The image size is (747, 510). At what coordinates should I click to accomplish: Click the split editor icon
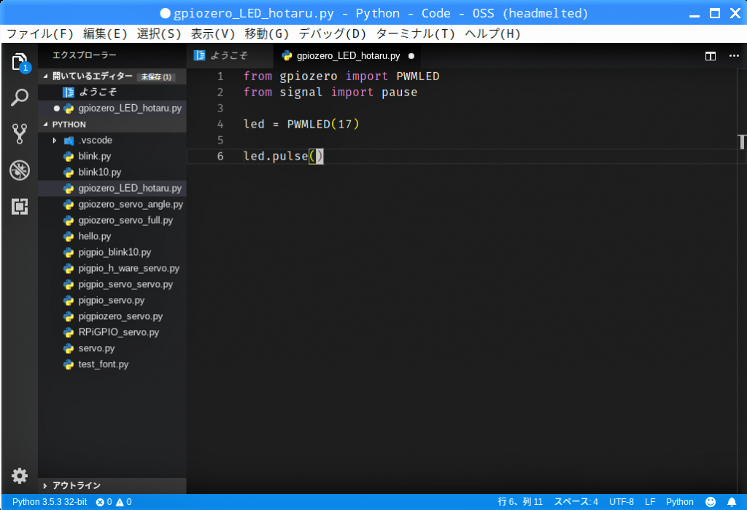710,56
